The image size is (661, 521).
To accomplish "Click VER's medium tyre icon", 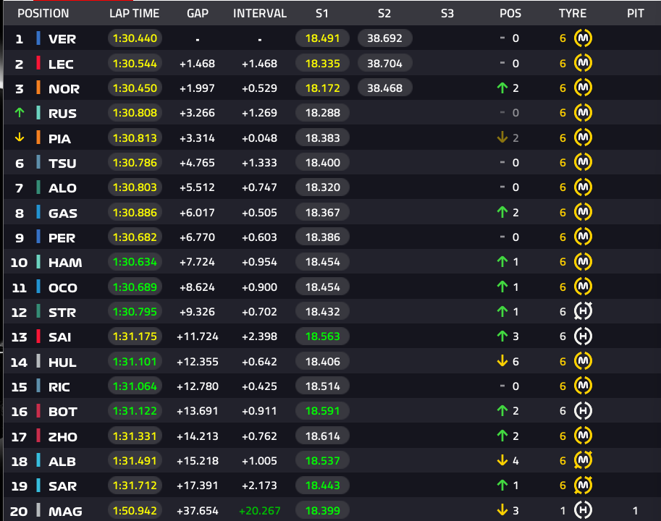I will (x=583, y=38).
